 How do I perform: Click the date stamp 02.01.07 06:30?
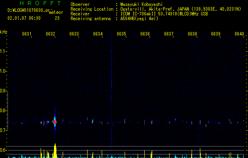24,18
